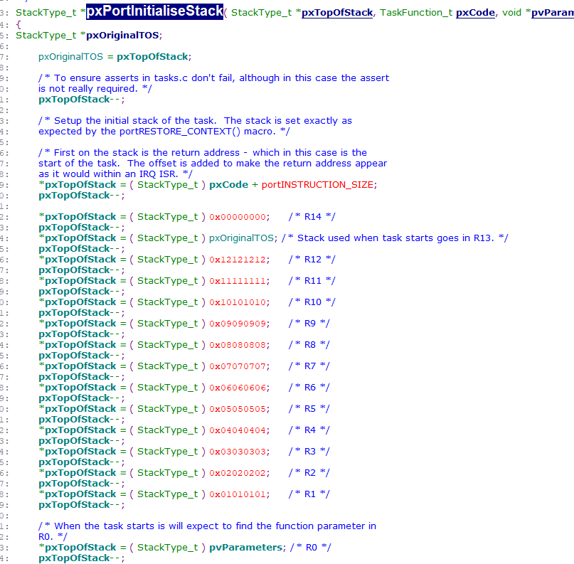
Task: Click the R14 comment
Action: coord(312,217)
